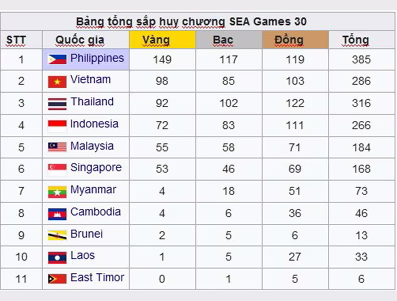This screenshot has height=301, width=397.
Task: Open the Thailand country link
Action: point(92,102)
